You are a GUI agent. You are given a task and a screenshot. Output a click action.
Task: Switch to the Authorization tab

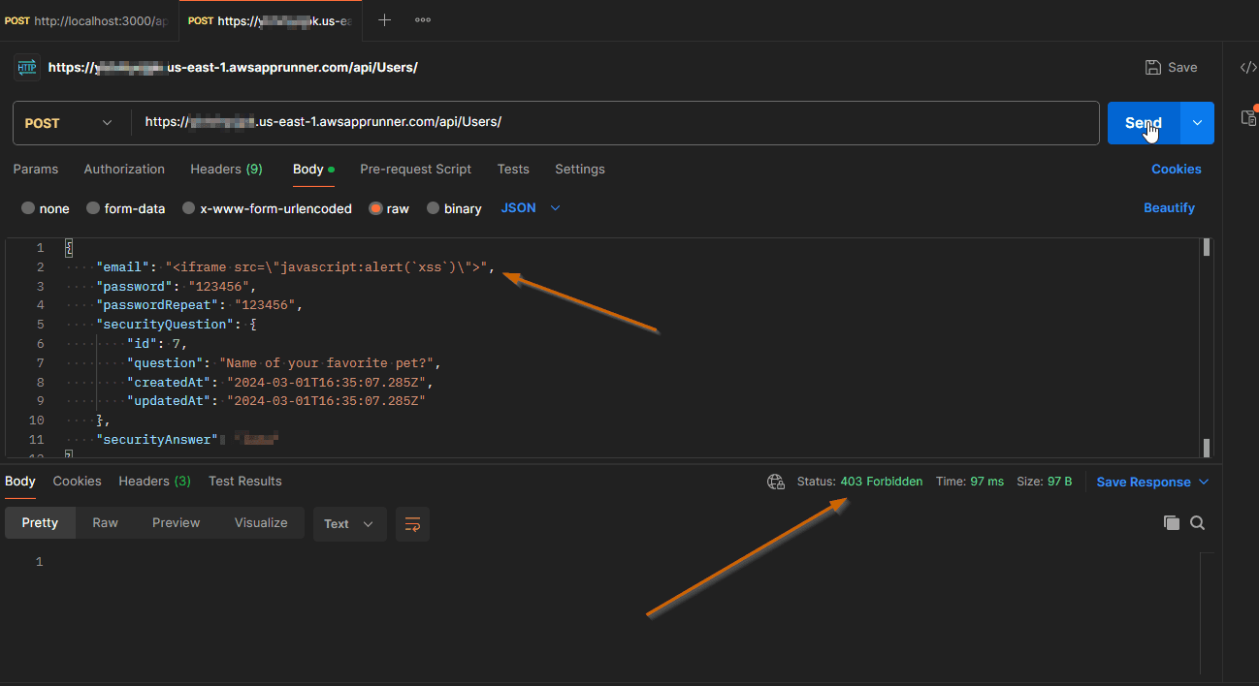click(124, 169)
